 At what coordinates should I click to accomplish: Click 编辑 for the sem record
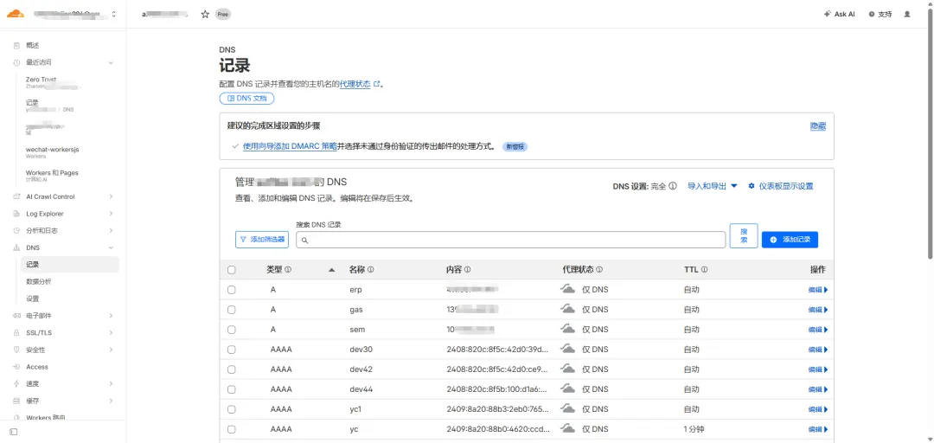point(818,330)
